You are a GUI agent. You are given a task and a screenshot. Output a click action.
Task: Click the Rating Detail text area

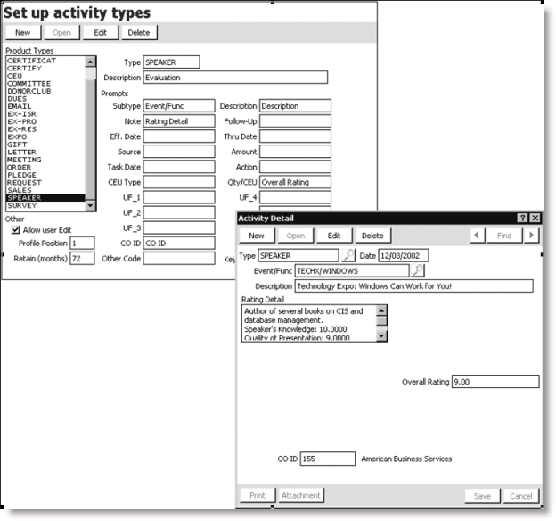pyautogui.click(x=308, y=323)
